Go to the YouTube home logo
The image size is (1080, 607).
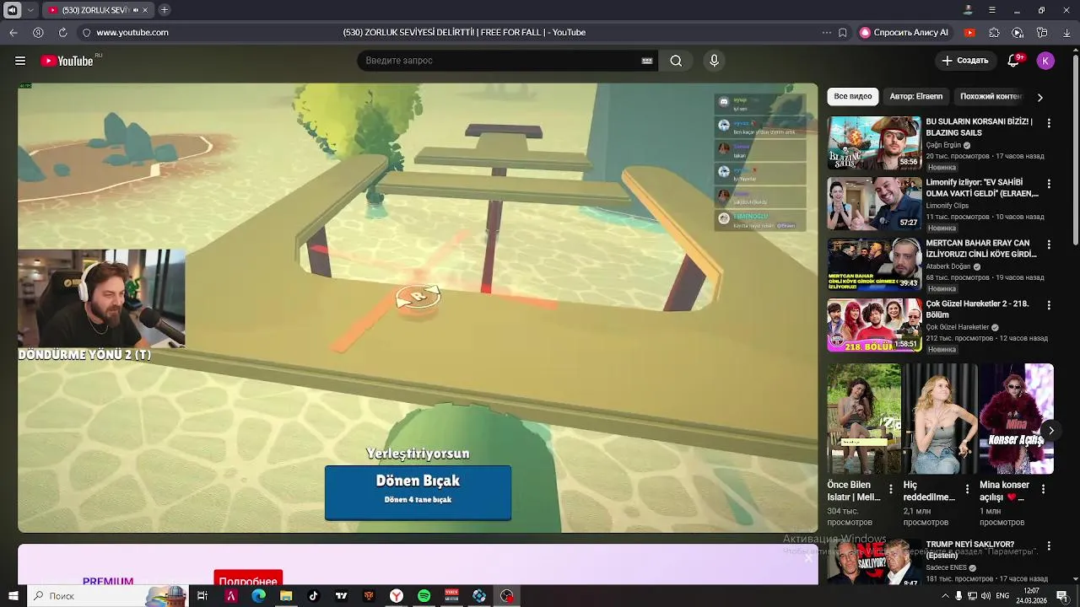[x=67, y=61]
